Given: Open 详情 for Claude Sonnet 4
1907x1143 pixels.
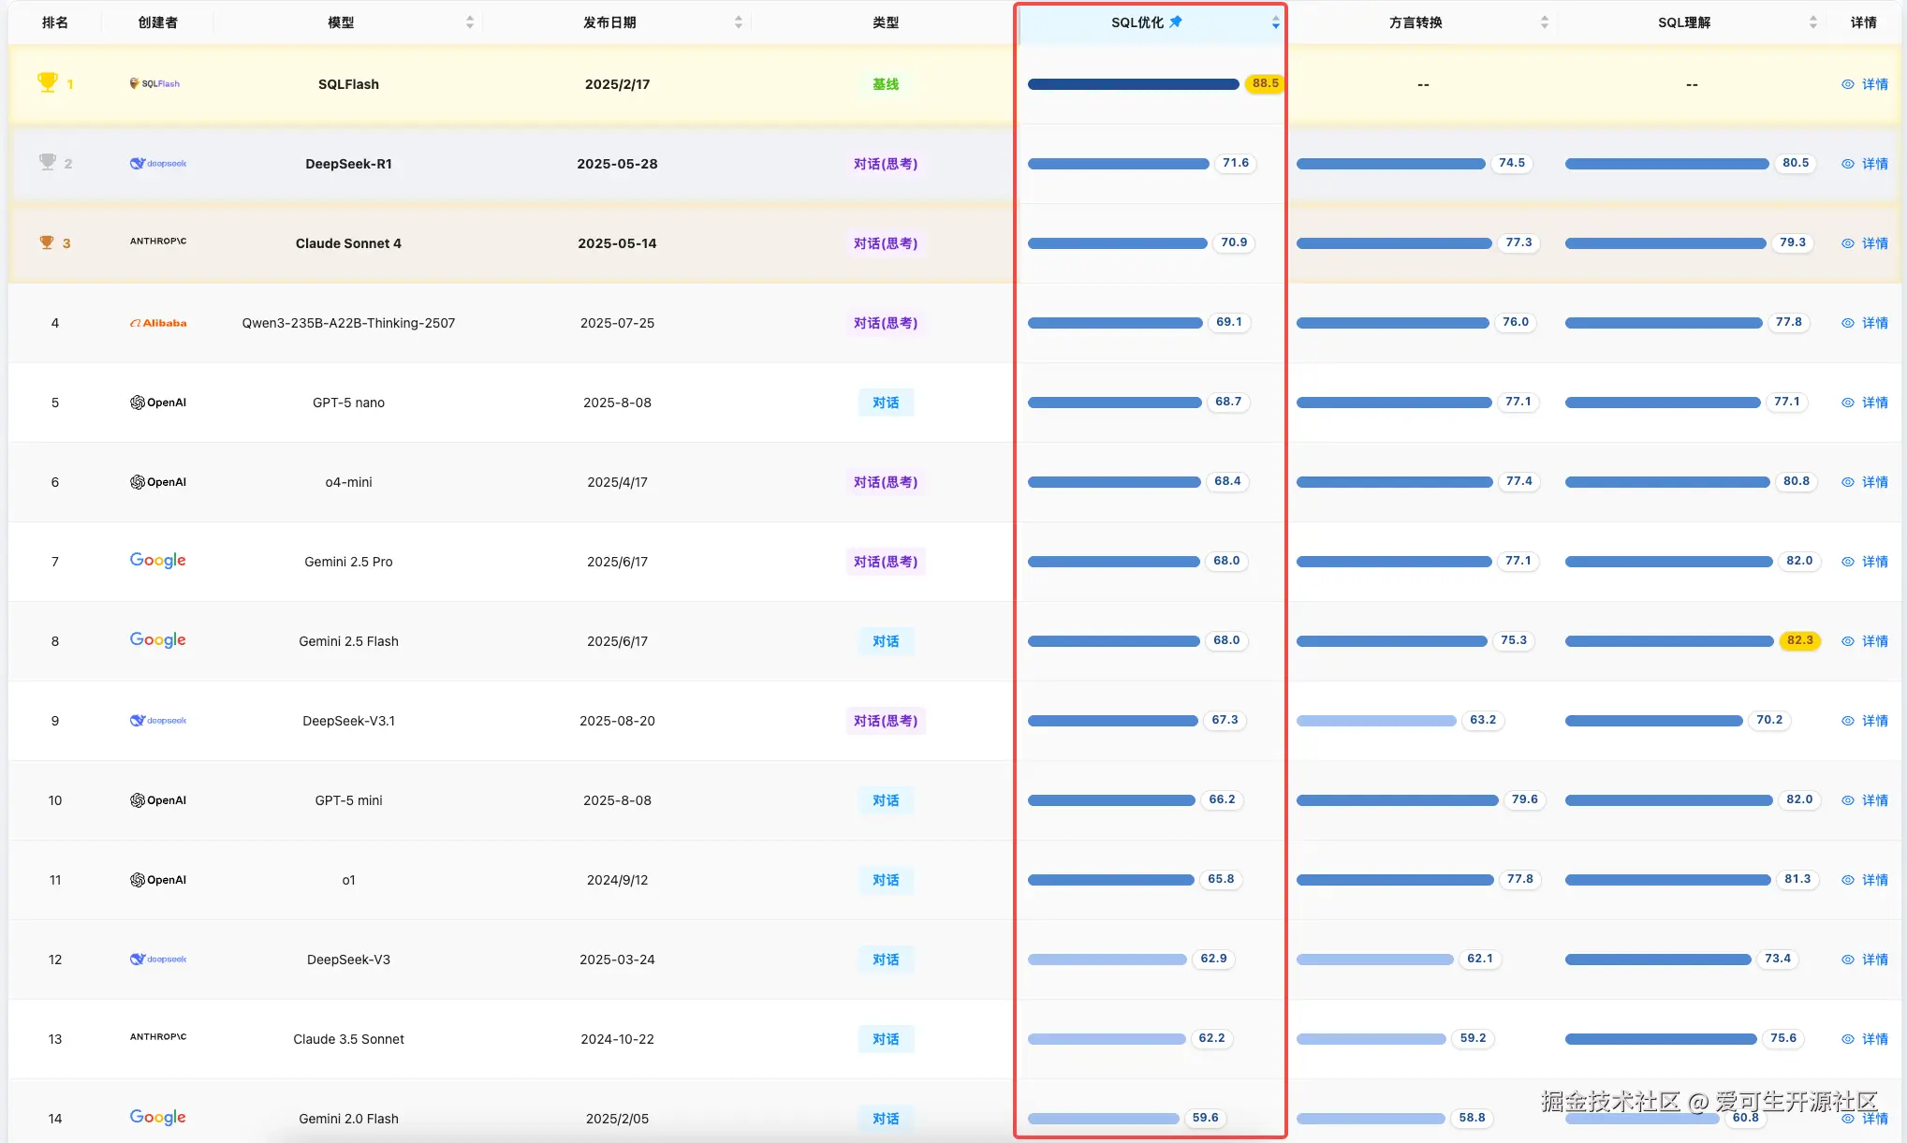Looking at the screenshot, I should coord(1875,242).
